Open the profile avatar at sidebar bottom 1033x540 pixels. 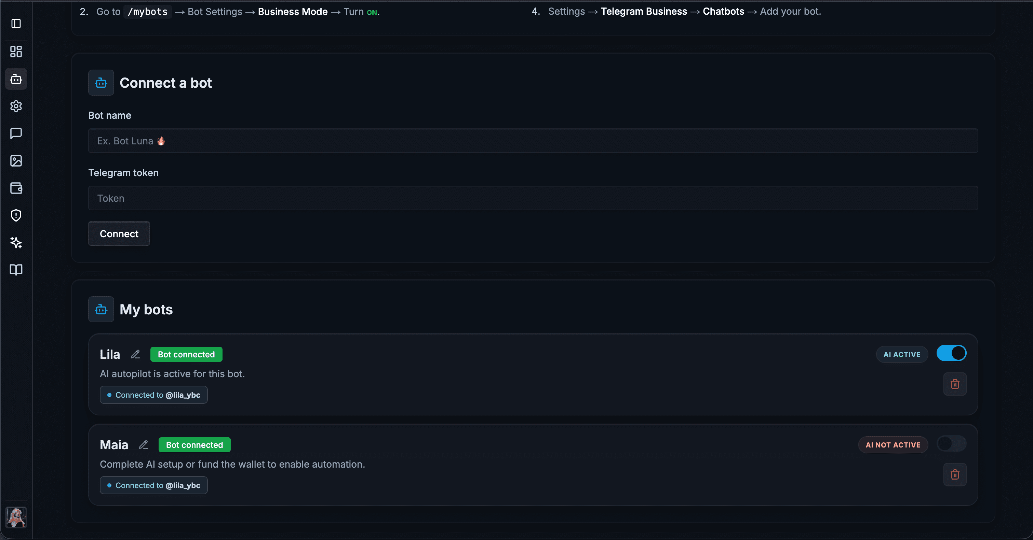16,517
